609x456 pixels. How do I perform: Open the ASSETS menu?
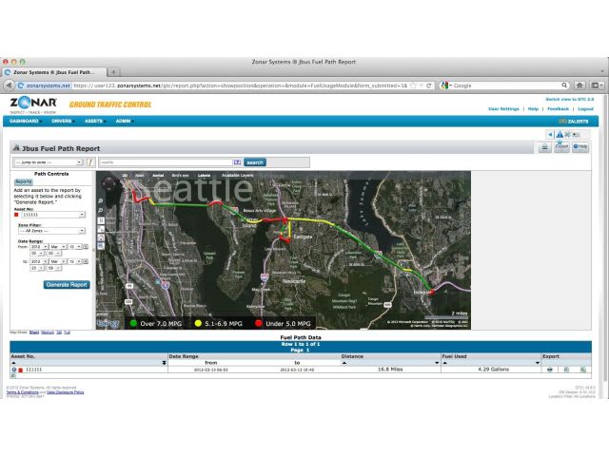tap(95, 121)
